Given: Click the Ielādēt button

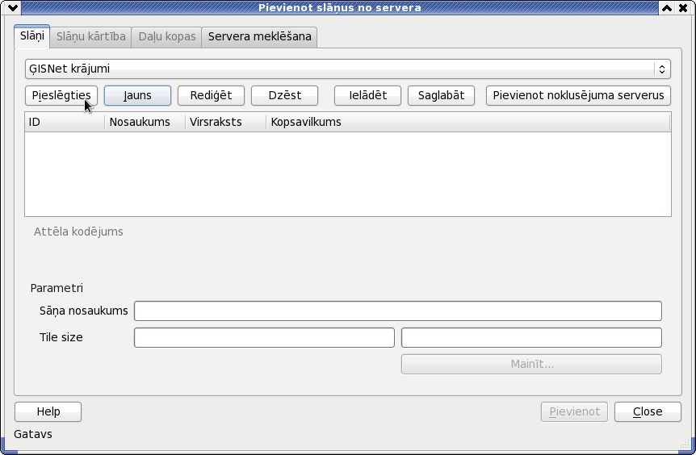Looking at the screenshot, I should 367,95.
